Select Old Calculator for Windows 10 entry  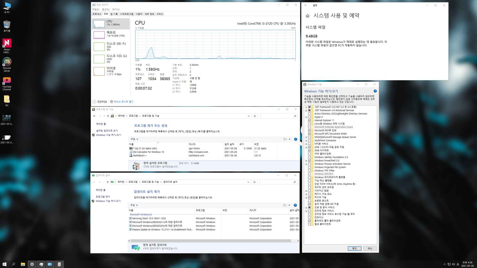203,152
